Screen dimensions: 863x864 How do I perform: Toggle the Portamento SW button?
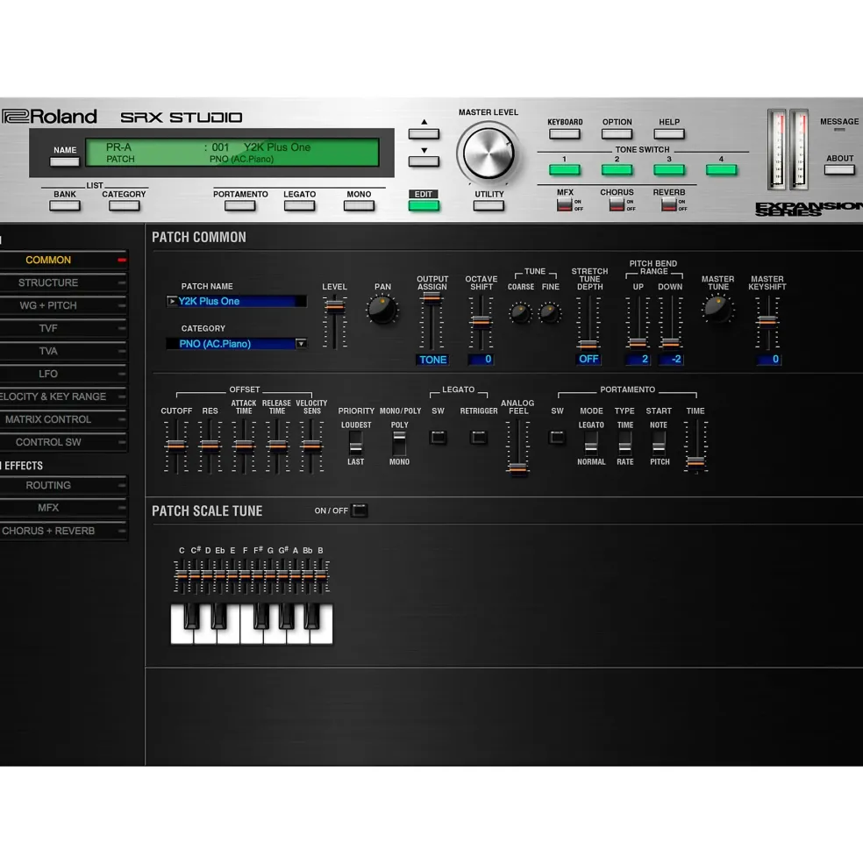[557, 438]
